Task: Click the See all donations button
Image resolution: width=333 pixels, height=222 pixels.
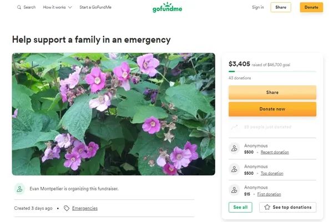Action: click(x=240, y=207)
